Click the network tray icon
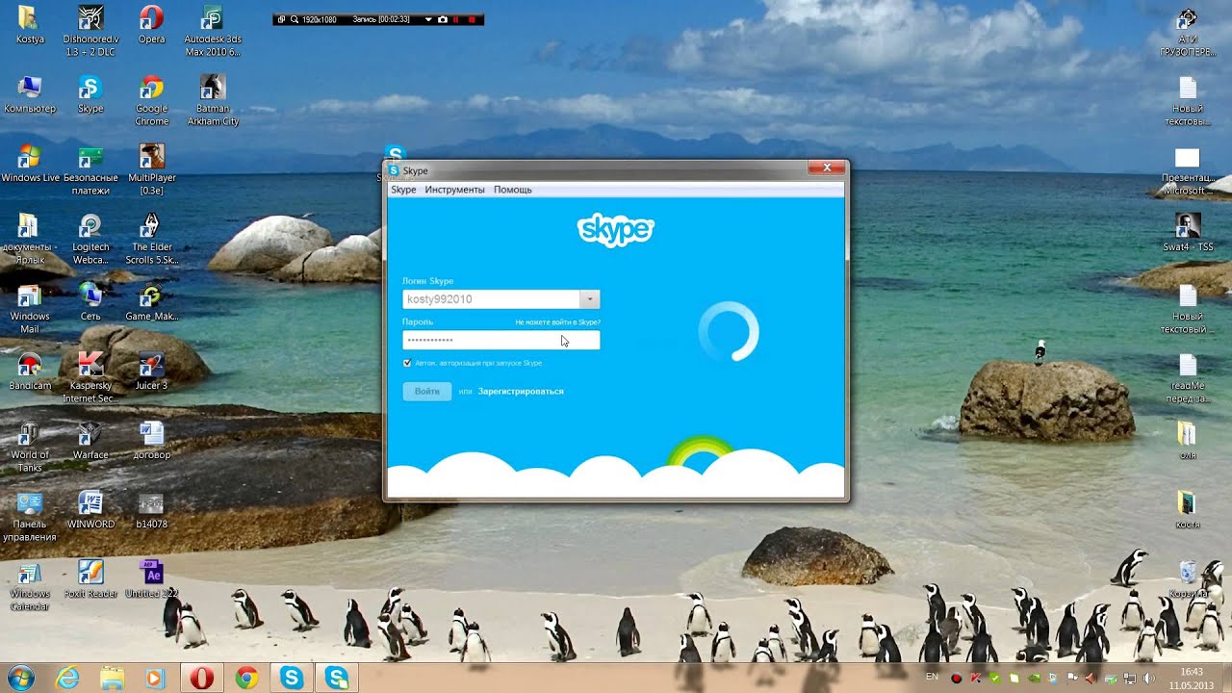 [x=1128, y=680]
